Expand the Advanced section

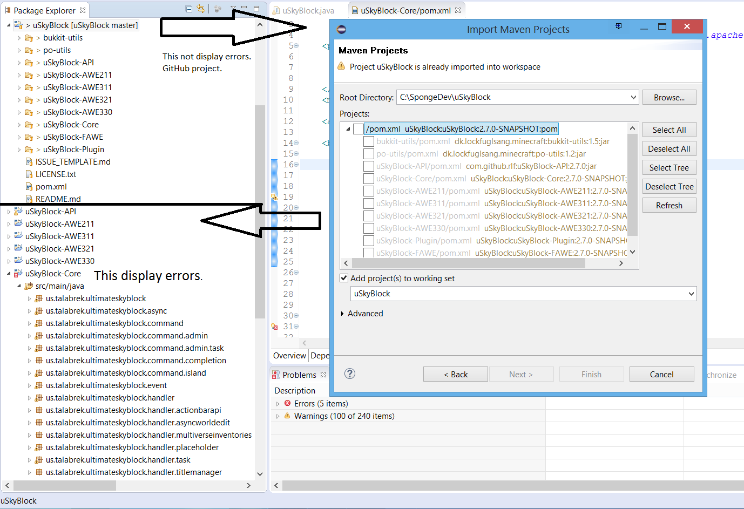(342, 314)
